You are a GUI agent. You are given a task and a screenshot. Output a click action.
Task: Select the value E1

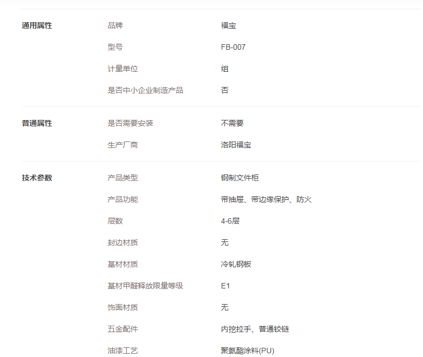pyautogui.click(x=226, y=286)
